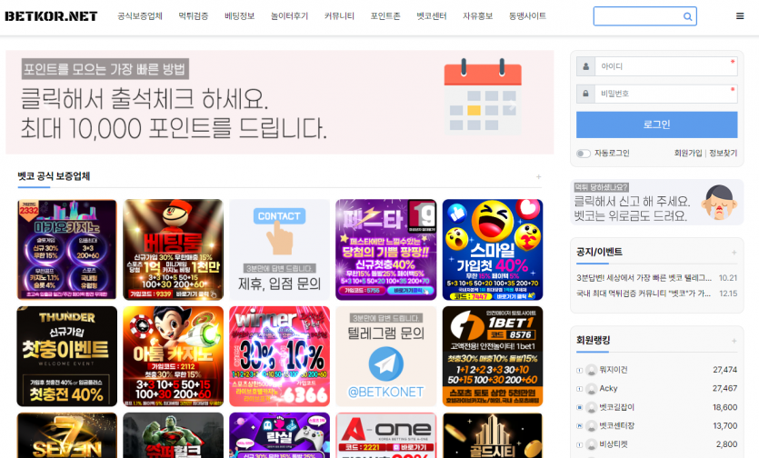Expand the 벳코 공식 보증업체 plus icon
Screen dimensions: 759x458
pyautogui.click(x=538, y=176)
